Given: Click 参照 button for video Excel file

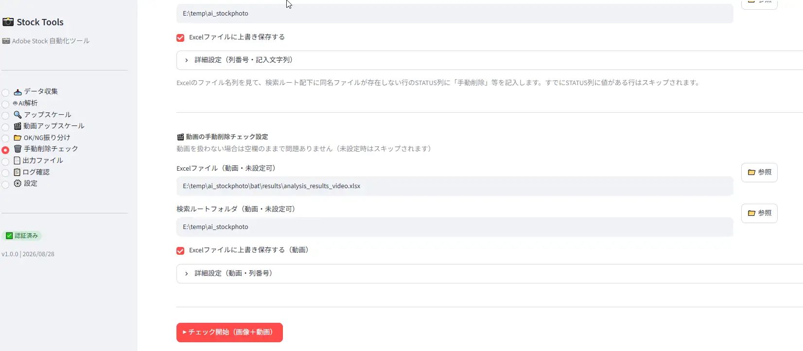Looking at the screenshot, I should pyautogui.click(x=759, y=173).
